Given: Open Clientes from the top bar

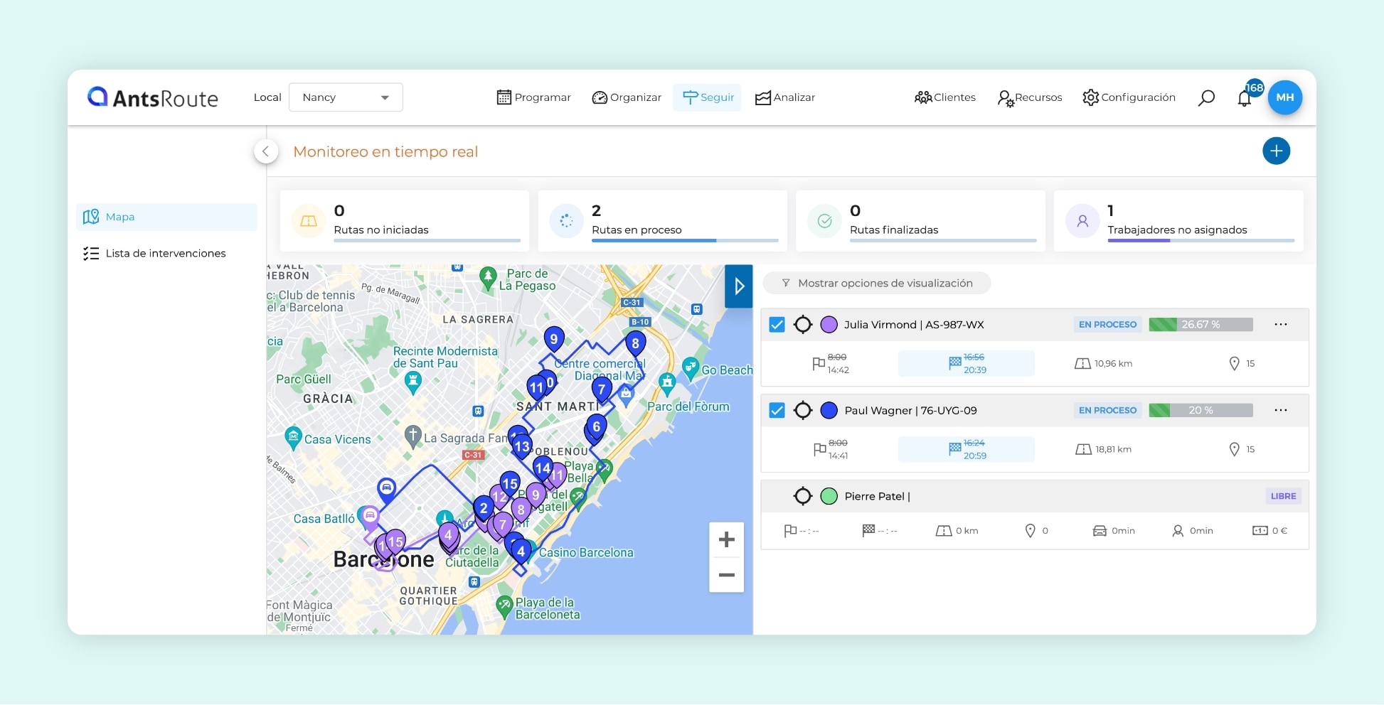Looking at the screenshot, I should 944,97.
